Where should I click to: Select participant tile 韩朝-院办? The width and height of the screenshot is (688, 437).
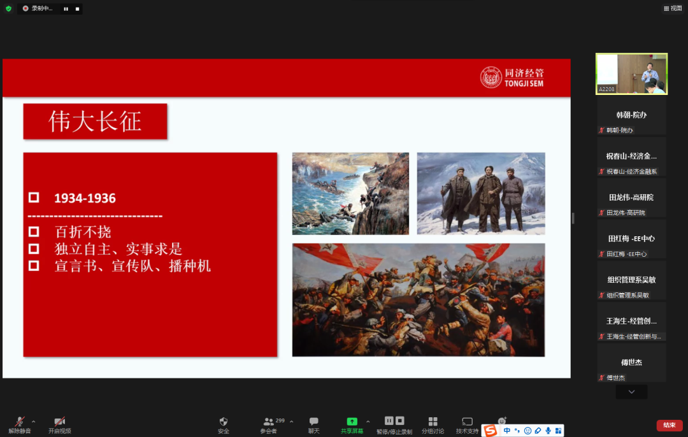point(631,116)
